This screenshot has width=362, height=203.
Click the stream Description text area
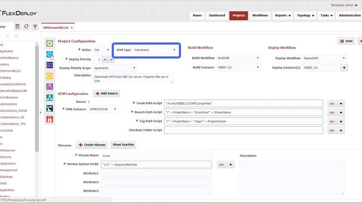[292, 178]
